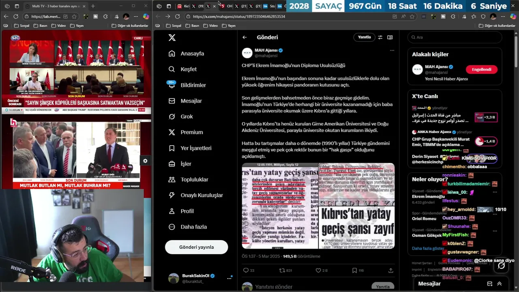The height and width of the screenshot is (292, 519).
Task: Open Copilot icon in left browser window
Action: point(146,17)
